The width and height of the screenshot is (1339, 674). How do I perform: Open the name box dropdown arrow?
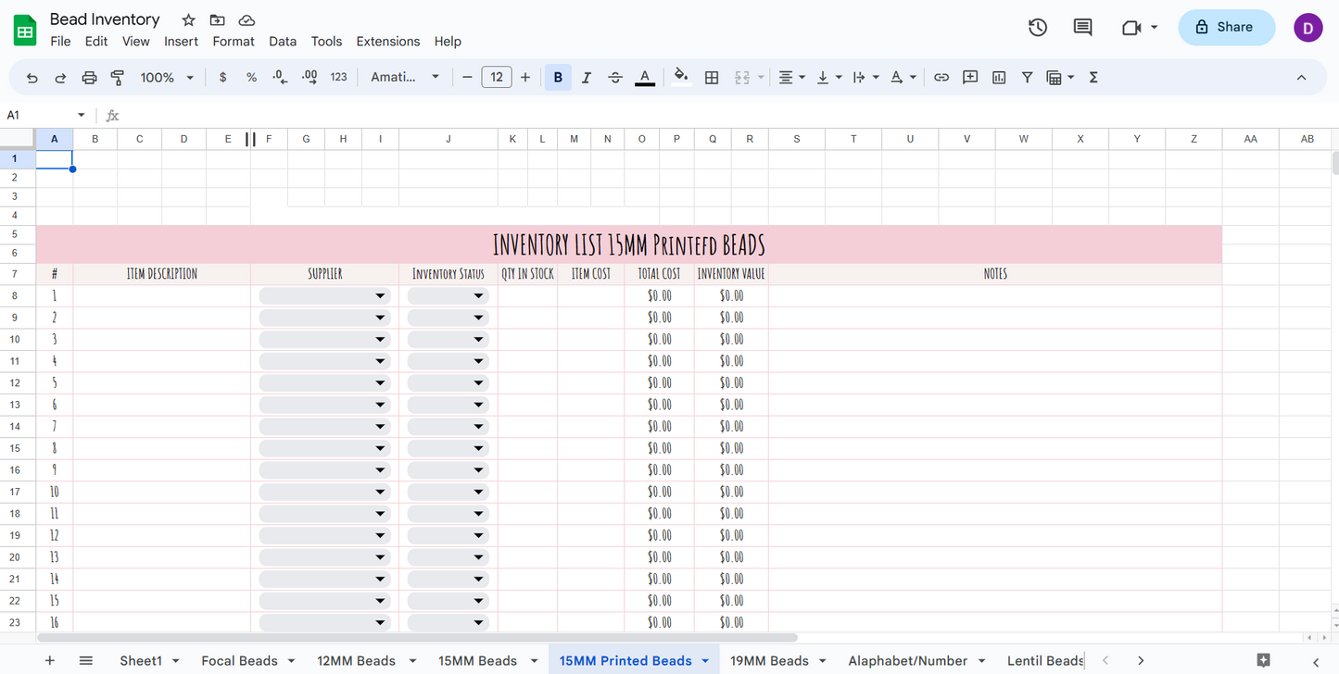coord(82,116)
